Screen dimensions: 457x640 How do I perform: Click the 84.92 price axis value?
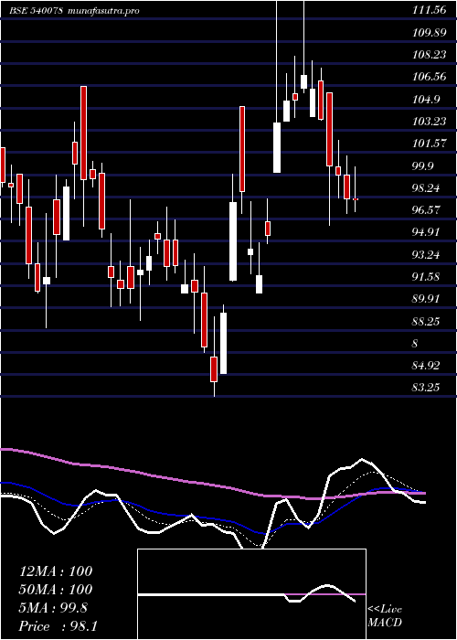(427, 366)
